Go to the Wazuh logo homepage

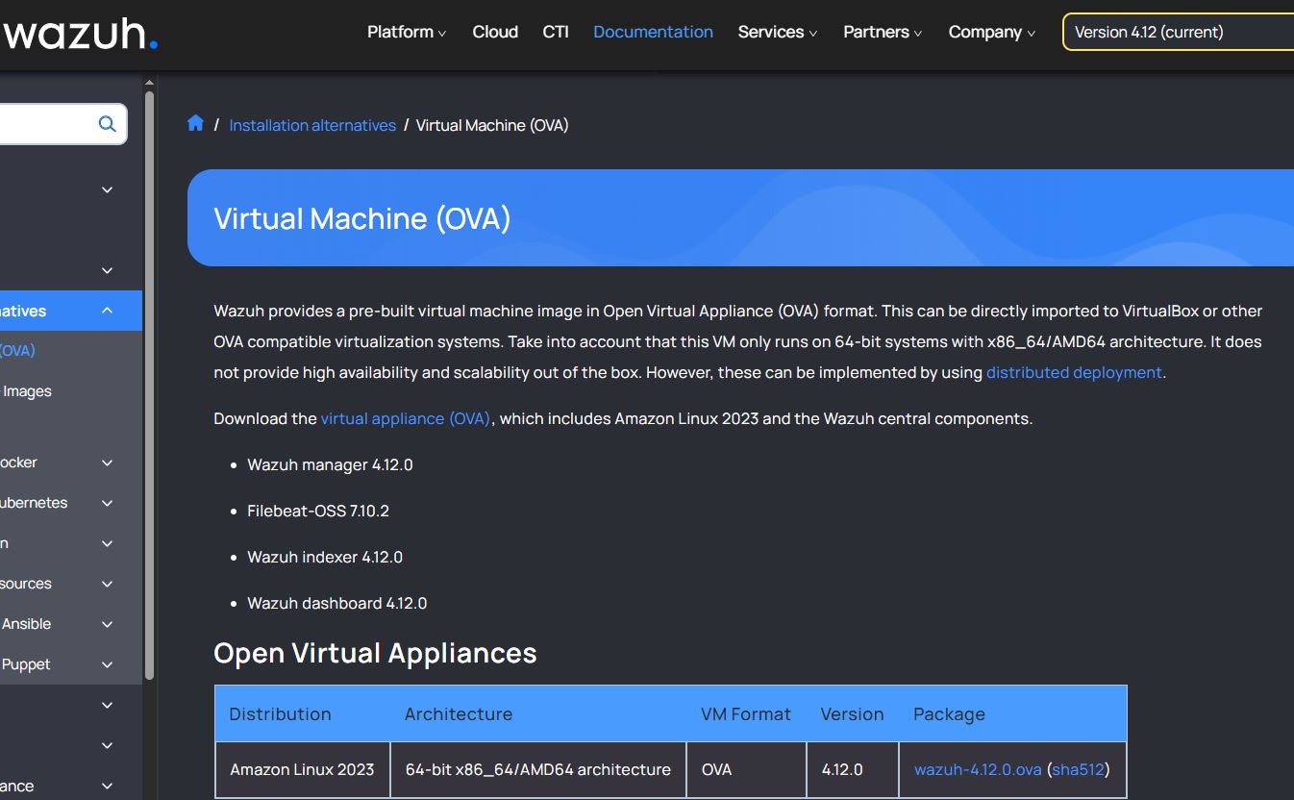80,34
